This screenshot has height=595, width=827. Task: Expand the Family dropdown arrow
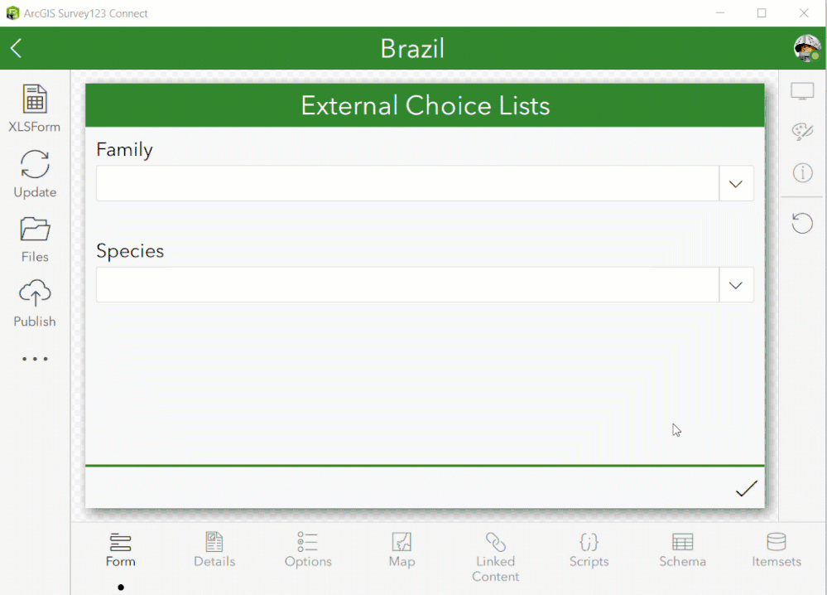736,183
